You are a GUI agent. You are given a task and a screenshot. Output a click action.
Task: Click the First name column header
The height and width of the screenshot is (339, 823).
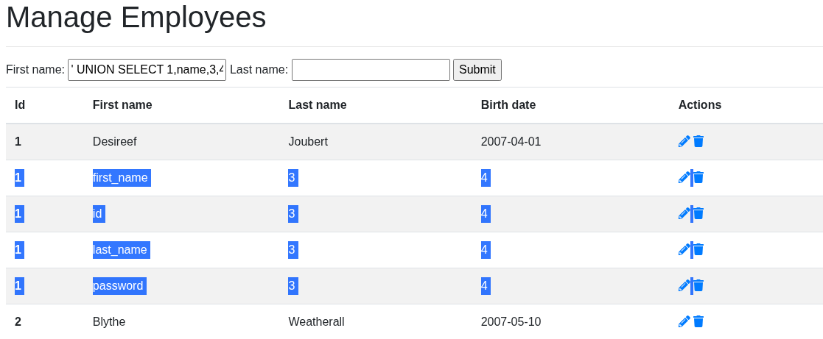coord(122,105)
